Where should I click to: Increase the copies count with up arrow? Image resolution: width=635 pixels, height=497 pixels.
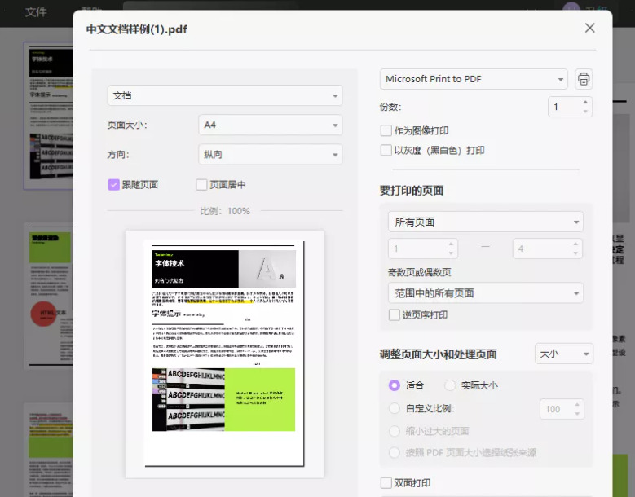pyautogui.click(x=584, y=102)
